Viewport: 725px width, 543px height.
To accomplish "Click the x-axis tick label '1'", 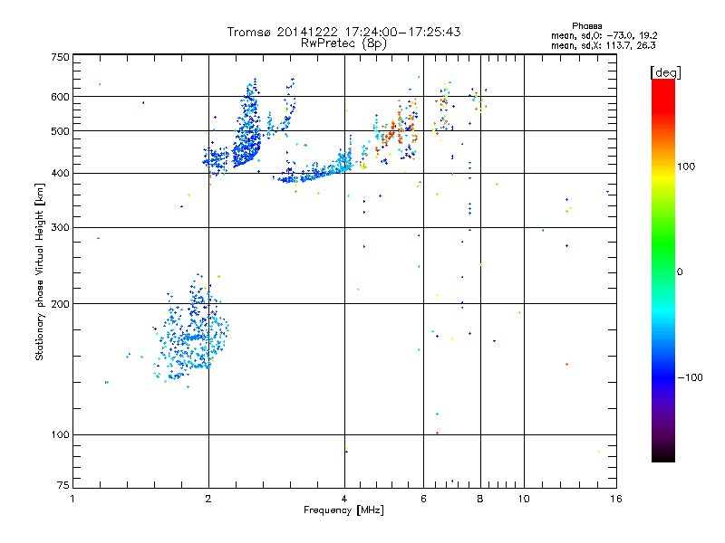I will (72, 499).
